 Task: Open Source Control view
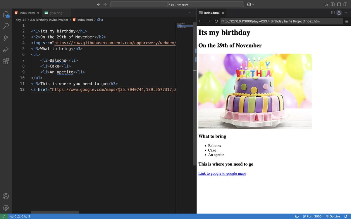[x=6, y=38]
